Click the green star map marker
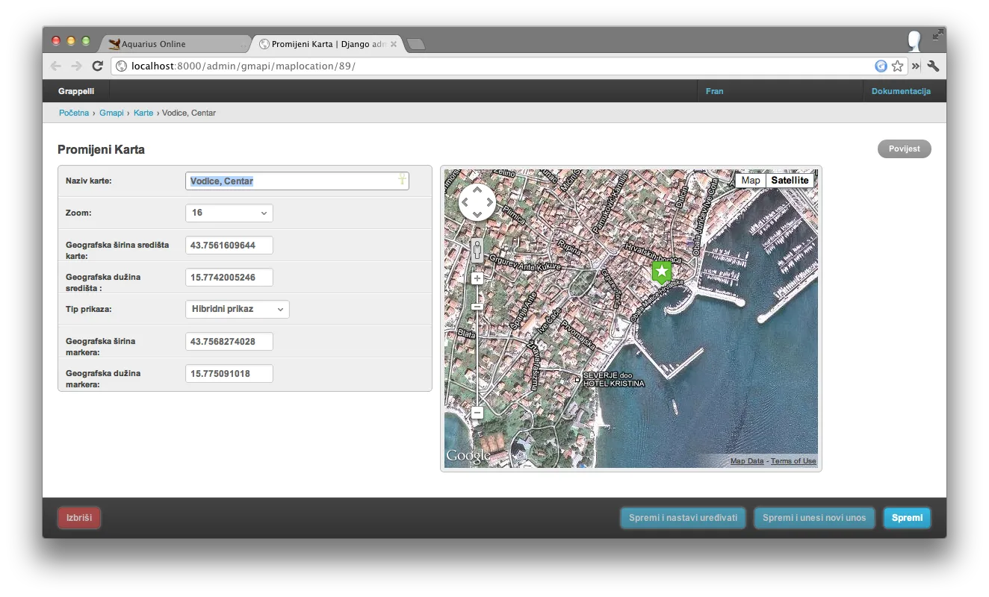Viewport: 989px width, 597px height. 661,272
